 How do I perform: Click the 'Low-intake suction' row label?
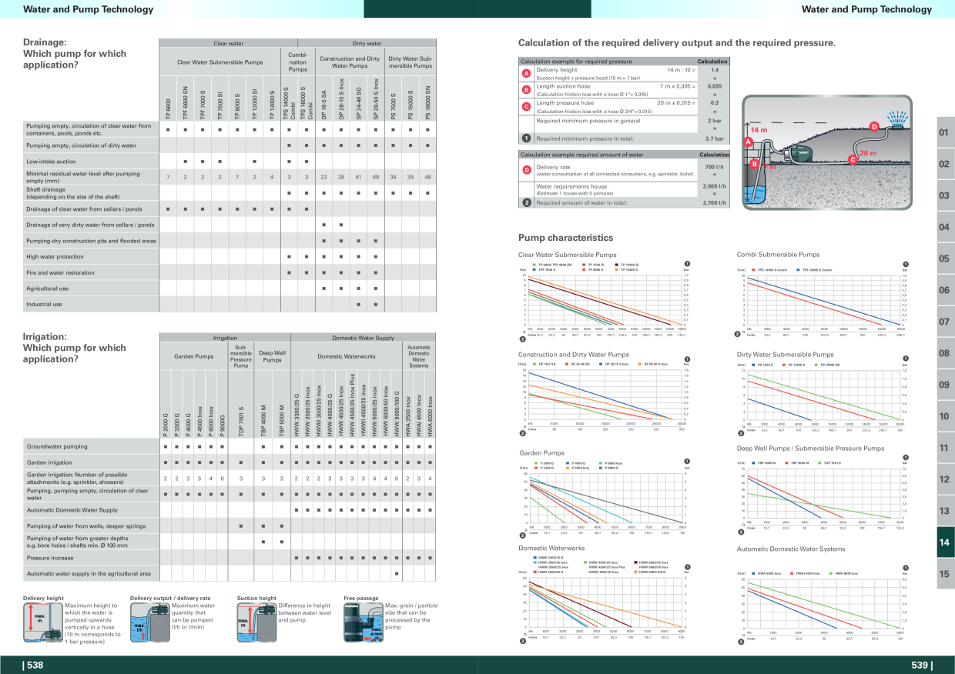coord(51,162)
